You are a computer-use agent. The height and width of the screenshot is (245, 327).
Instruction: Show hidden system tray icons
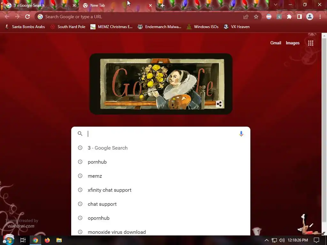click(x=266, y=240)
